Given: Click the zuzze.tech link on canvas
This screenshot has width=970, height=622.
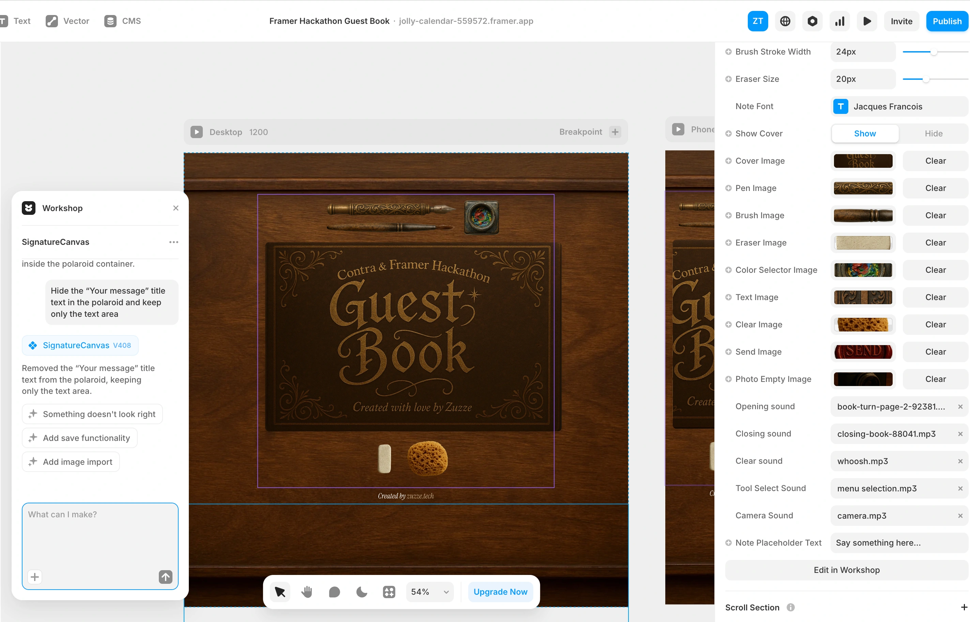Looking at the screenshot, I should click(420, 496).
